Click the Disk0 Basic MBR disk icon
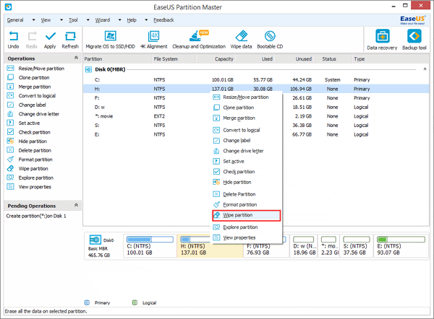This screenshot has width=434, height=319. coord(95,240)
